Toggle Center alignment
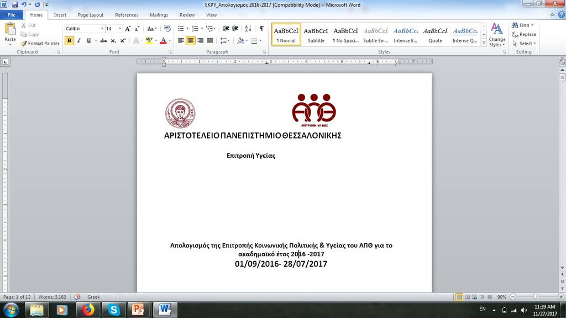 click(x=191, y=40)
